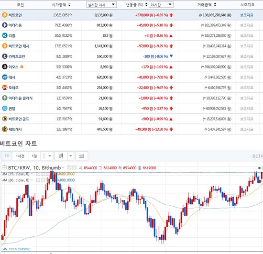Click the 비트코인 골드 coin name
This screenshot has height=254, width=263.
pos(19,119)
